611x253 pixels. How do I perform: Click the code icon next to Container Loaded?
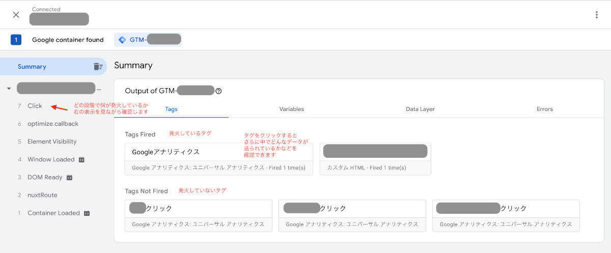87,213
